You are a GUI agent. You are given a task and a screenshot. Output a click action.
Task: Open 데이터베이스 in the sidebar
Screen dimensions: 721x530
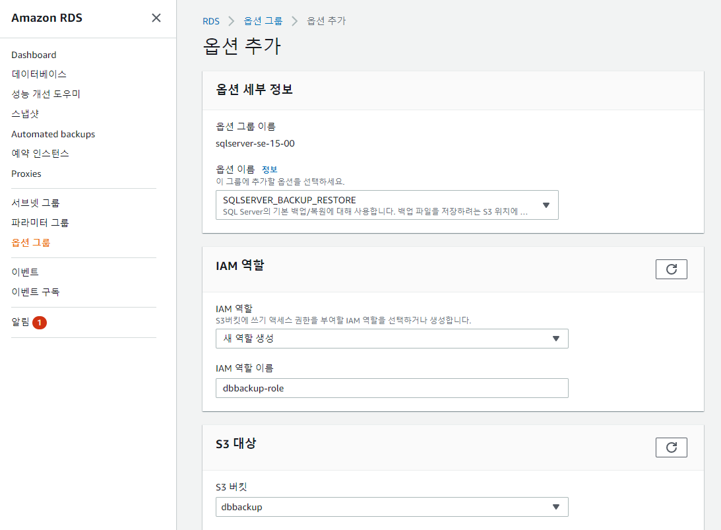point(39,74)
